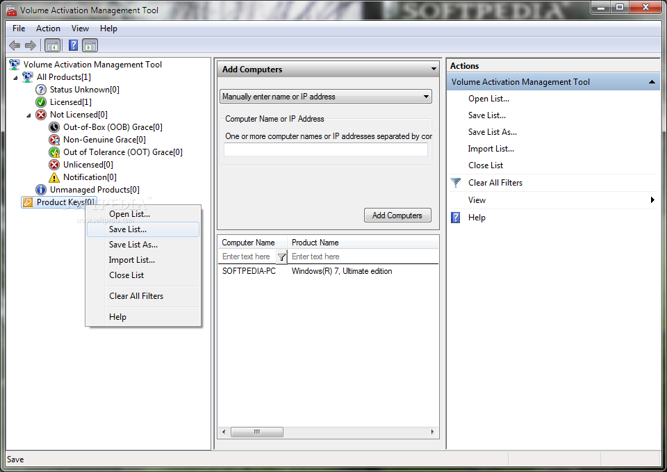The width and height of the screenshot is (667, 472).
Task: Click the Help icon in Actions pane
Action: click(x=456, y=218)
